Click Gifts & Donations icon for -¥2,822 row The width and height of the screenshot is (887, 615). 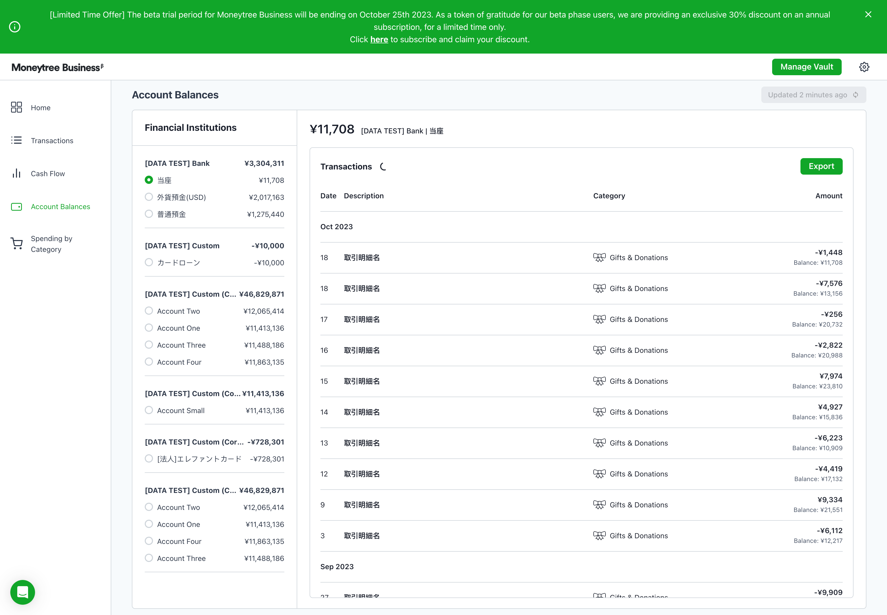pyautogui.click(x=599, y=350)
